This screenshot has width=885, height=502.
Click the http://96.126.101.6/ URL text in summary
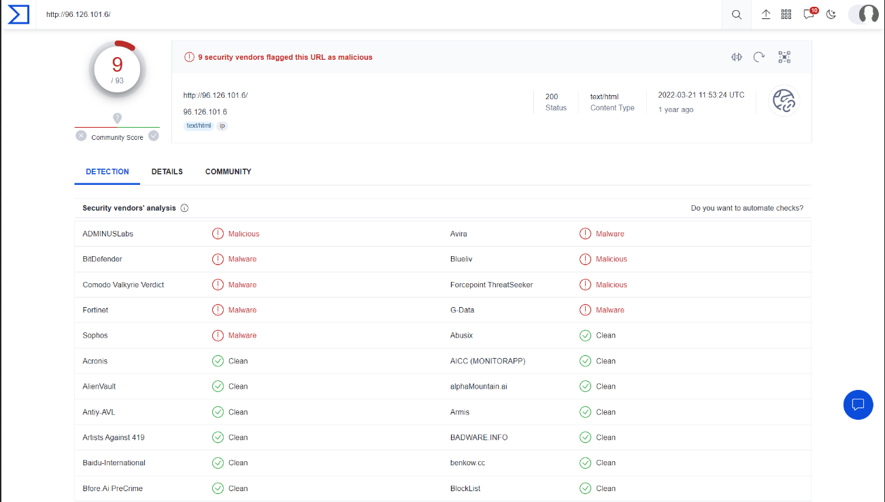click(216, 95)
